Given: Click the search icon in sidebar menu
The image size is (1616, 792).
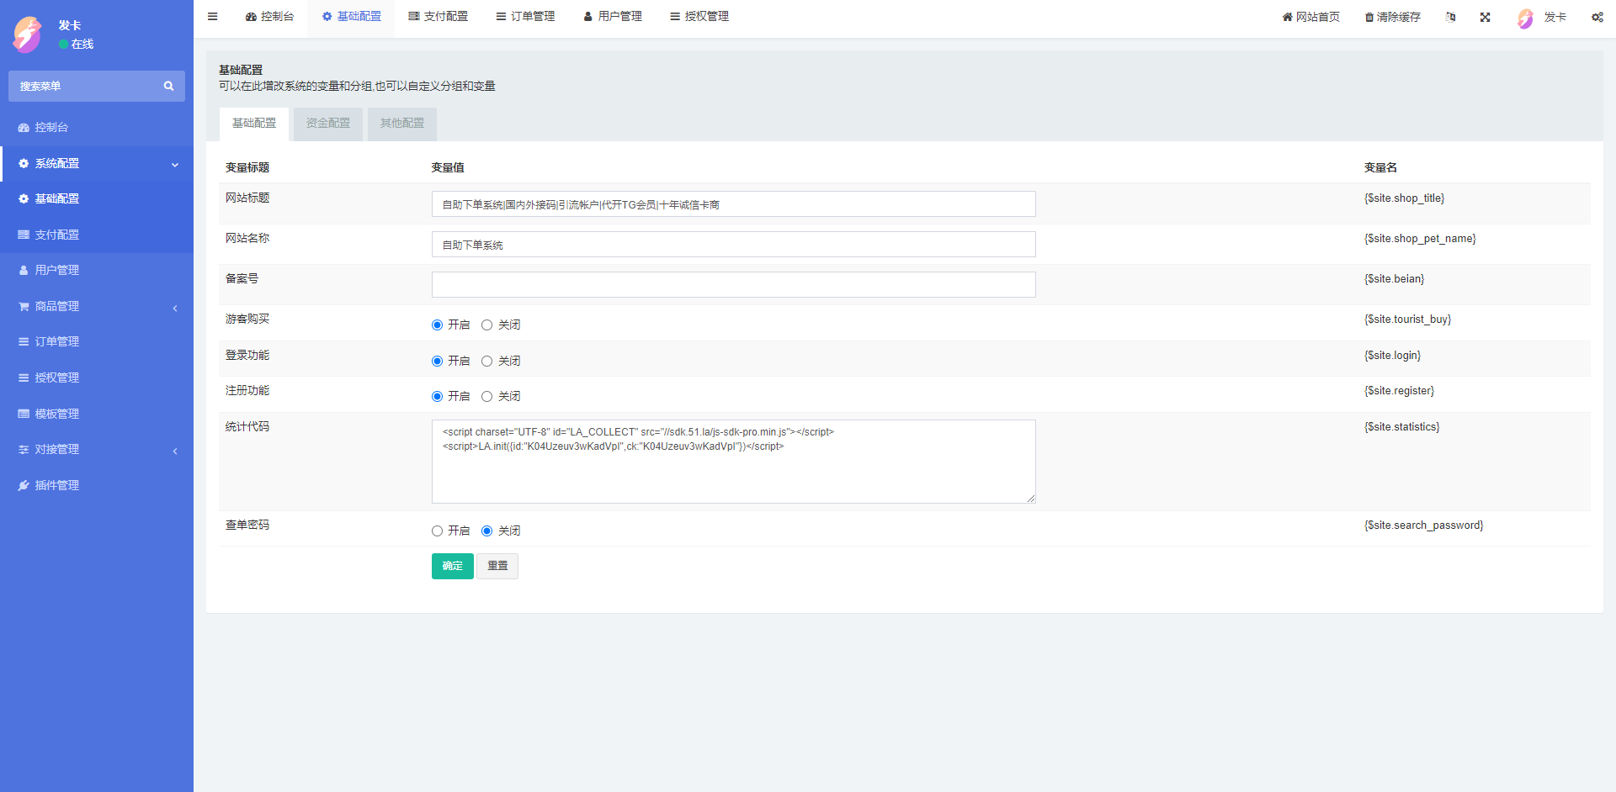Looking at the screenshot, I should 168,86.
